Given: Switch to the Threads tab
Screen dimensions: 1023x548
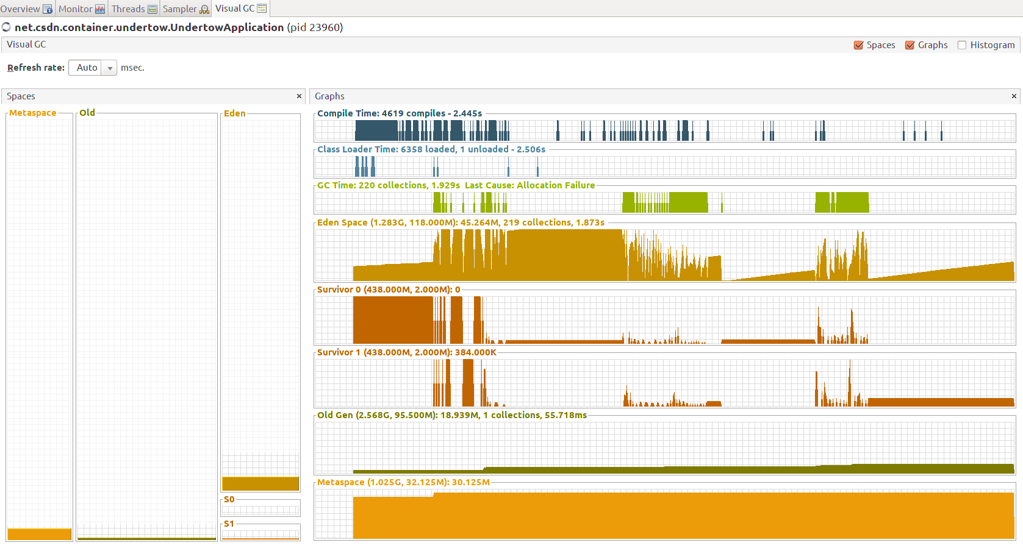Looking at the screenshot, I should (128, 9).
